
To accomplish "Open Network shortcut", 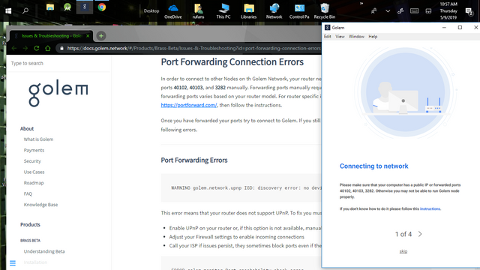I will tap(274, 11).
